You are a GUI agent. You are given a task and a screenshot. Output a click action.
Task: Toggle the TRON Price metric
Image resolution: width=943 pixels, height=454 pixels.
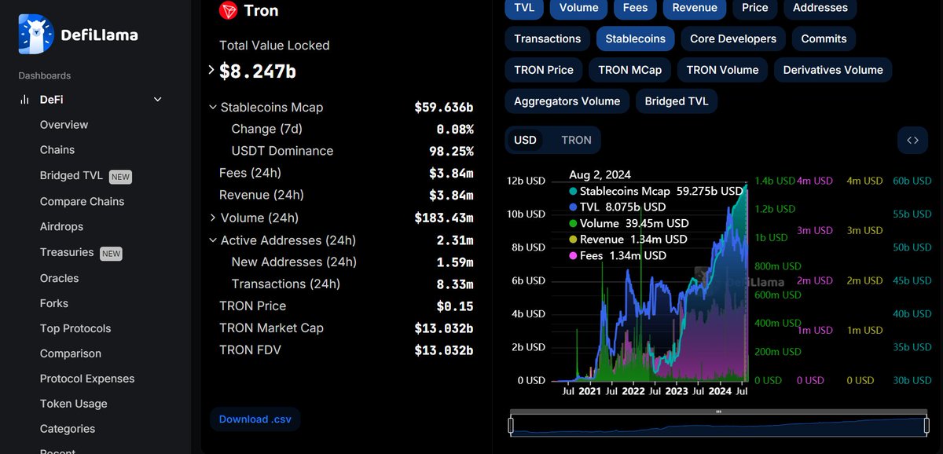(543, 70)
